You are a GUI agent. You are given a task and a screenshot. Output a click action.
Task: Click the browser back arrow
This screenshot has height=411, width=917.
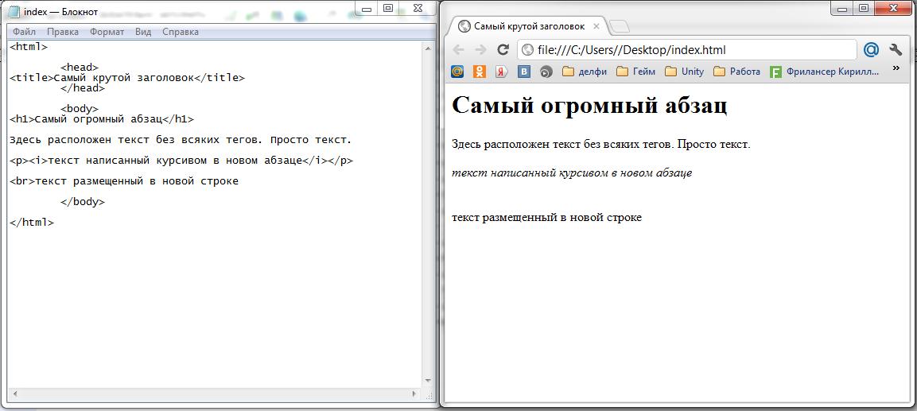click(458, 50)
